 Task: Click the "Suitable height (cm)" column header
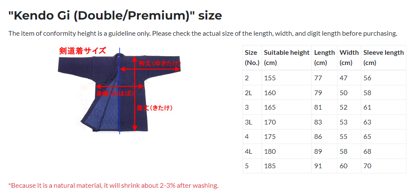[x=286, y=57]
